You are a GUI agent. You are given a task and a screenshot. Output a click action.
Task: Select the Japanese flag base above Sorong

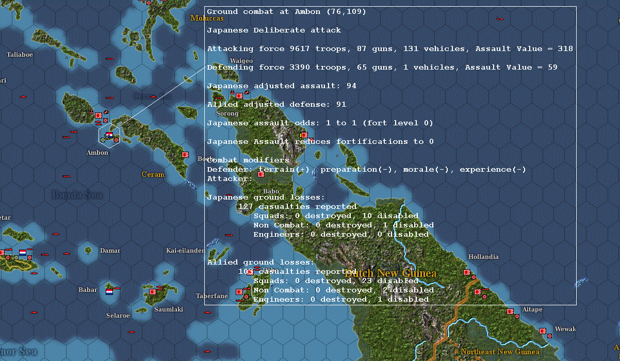click(239, 95)
